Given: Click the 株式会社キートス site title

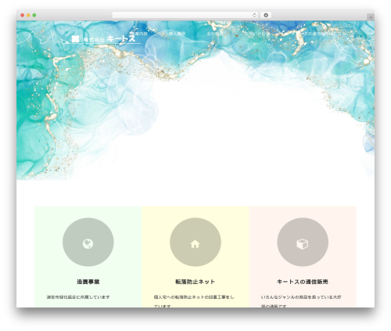Looking at the screenshot, I should [109, 39].
